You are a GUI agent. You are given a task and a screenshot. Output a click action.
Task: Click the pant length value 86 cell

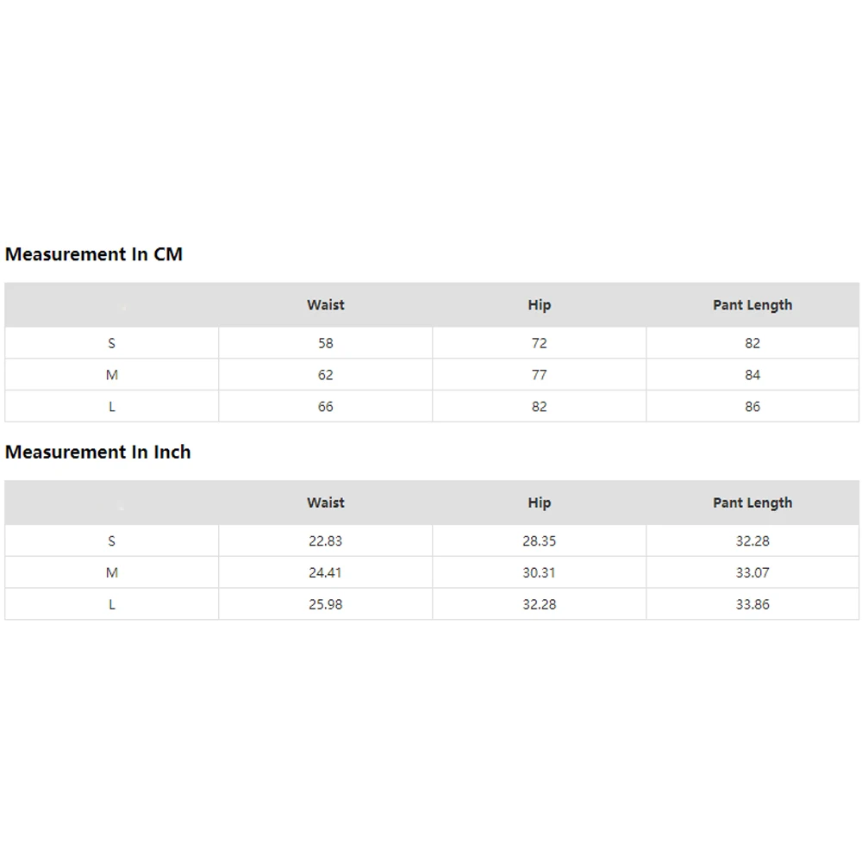[x=752, y=407]
